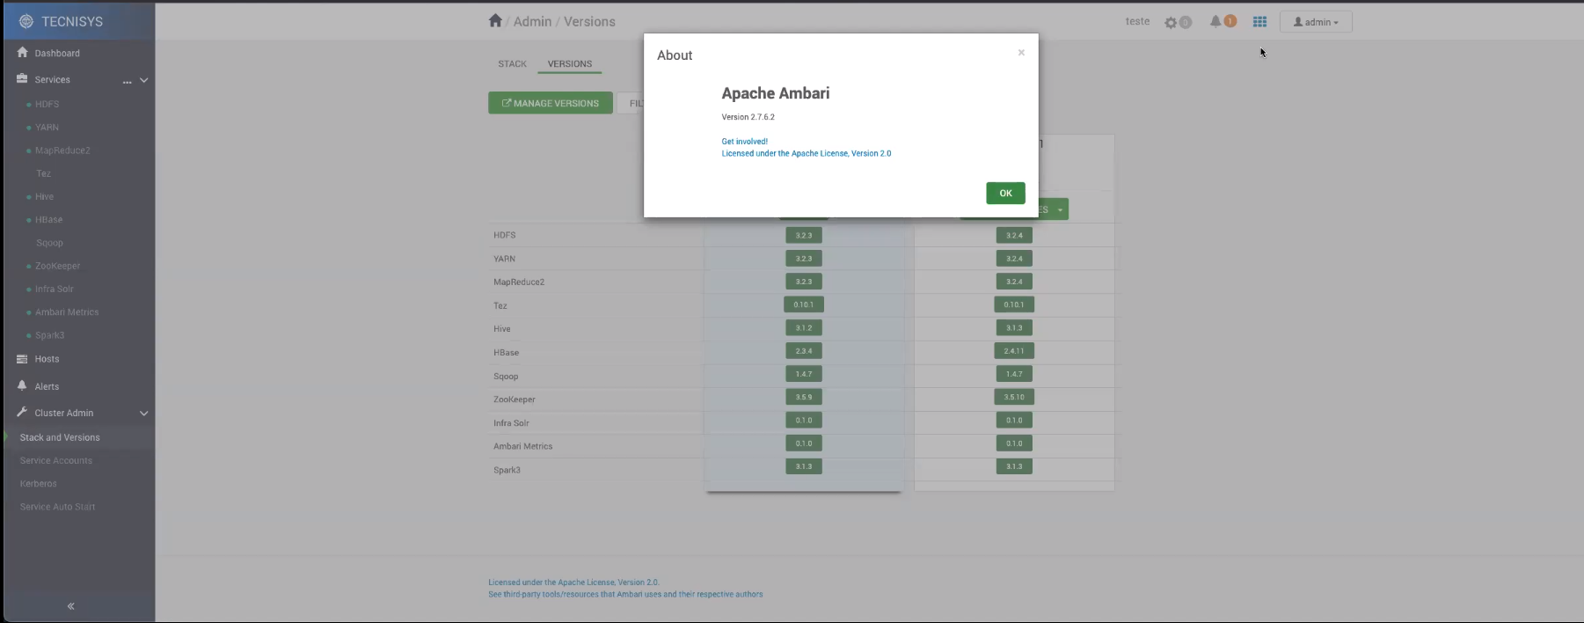
Task: Click Versions in the breadcrumb
Action: coord(589,21)
